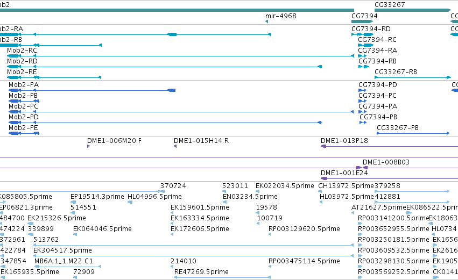Image resolution: width=458 pixels, height=280 pixels.
Task: Click the CG33267 gene label
Action: [x=390, y=5]
